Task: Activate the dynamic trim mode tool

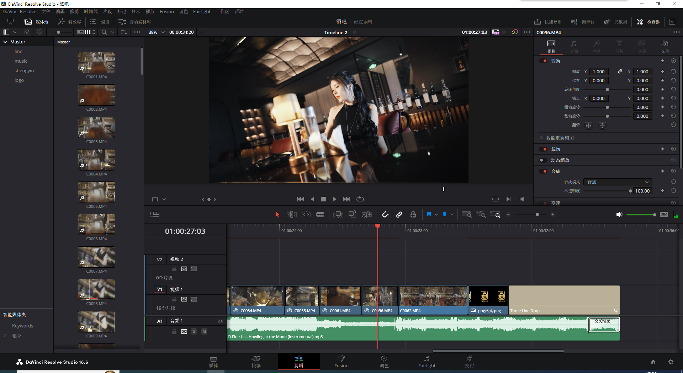Action: pyautogui.click(x=306, y=215)
